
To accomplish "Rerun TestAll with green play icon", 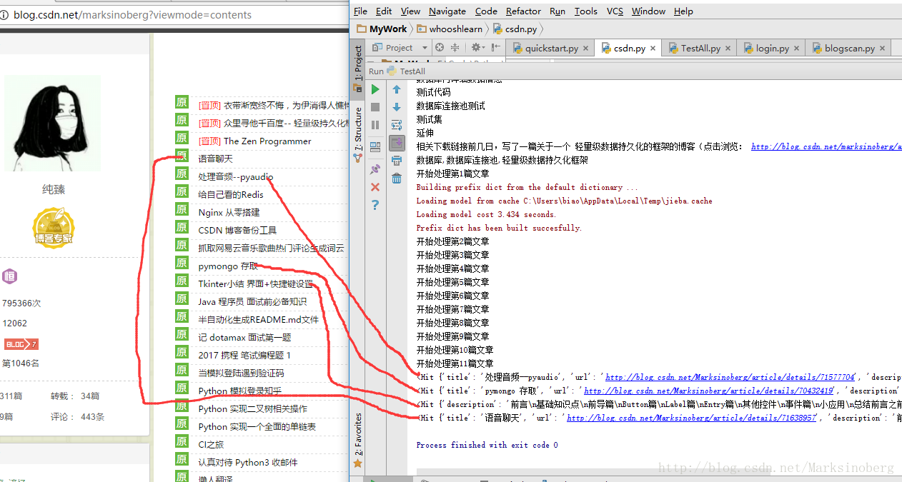I will coord(375,89).
